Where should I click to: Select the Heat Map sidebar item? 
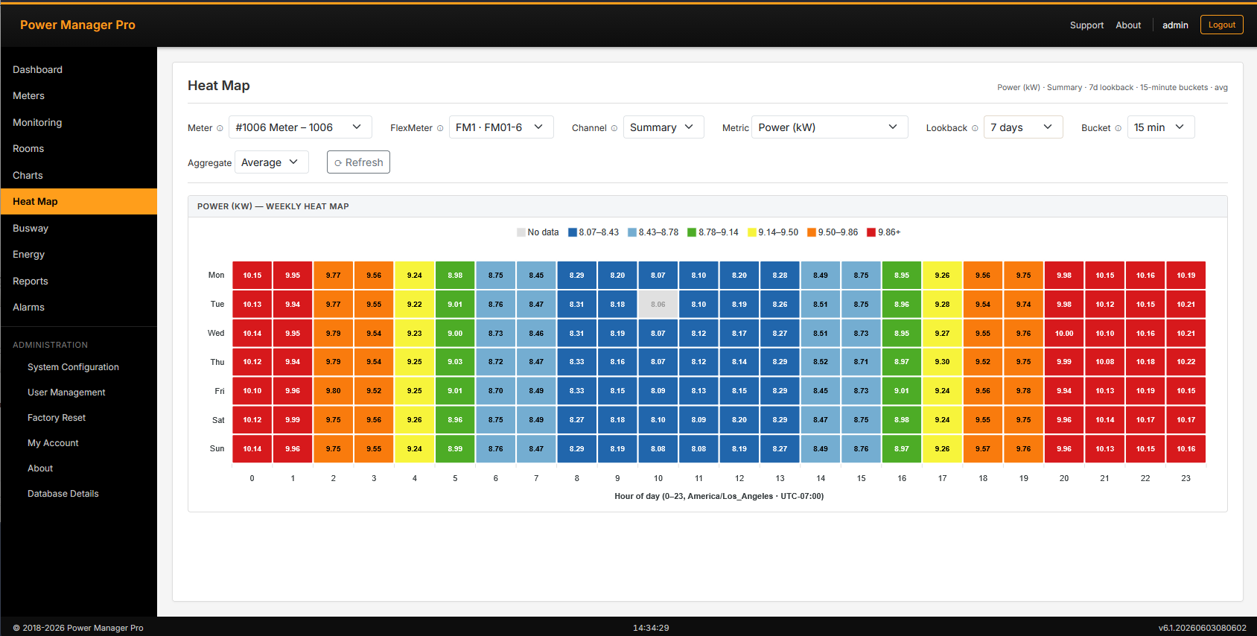(x=78, y=201)
